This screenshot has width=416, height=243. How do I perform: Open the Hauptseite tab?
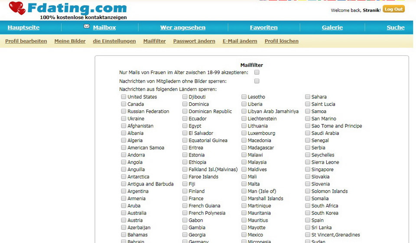23,28
